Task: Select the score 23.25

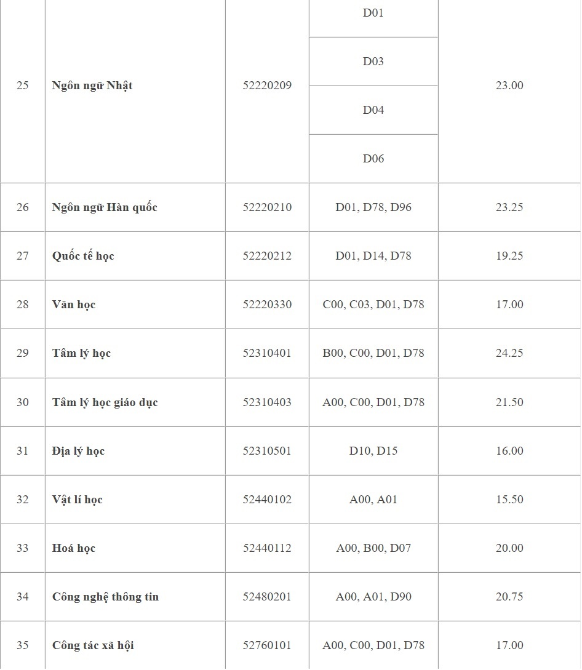Action: (x=509, y=207)
